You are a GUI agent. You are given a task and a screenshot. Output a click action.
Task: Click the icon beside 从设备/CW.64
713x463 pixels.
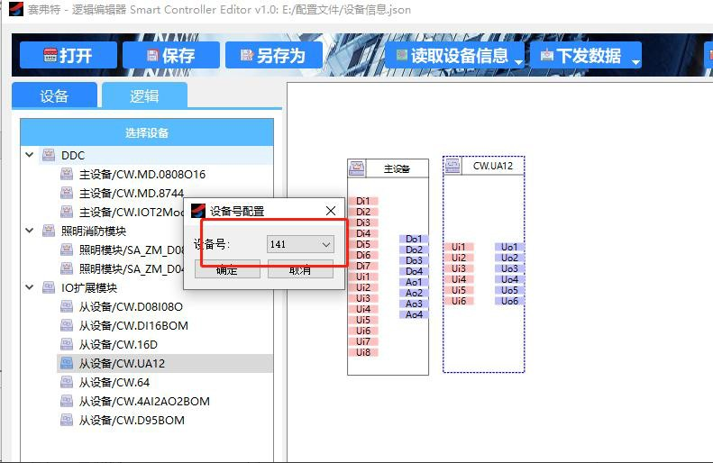(x=67, y=383)
